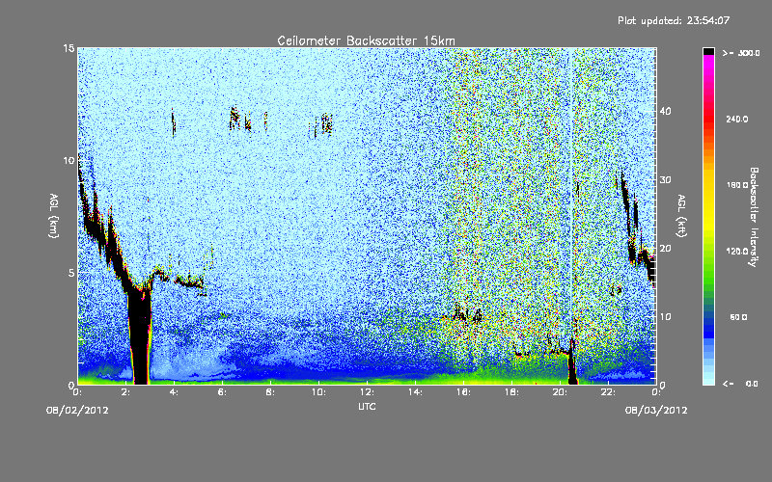772x482 pixels.
Task: Click the left AGL (km) axis label
Action: pos(54,216)
